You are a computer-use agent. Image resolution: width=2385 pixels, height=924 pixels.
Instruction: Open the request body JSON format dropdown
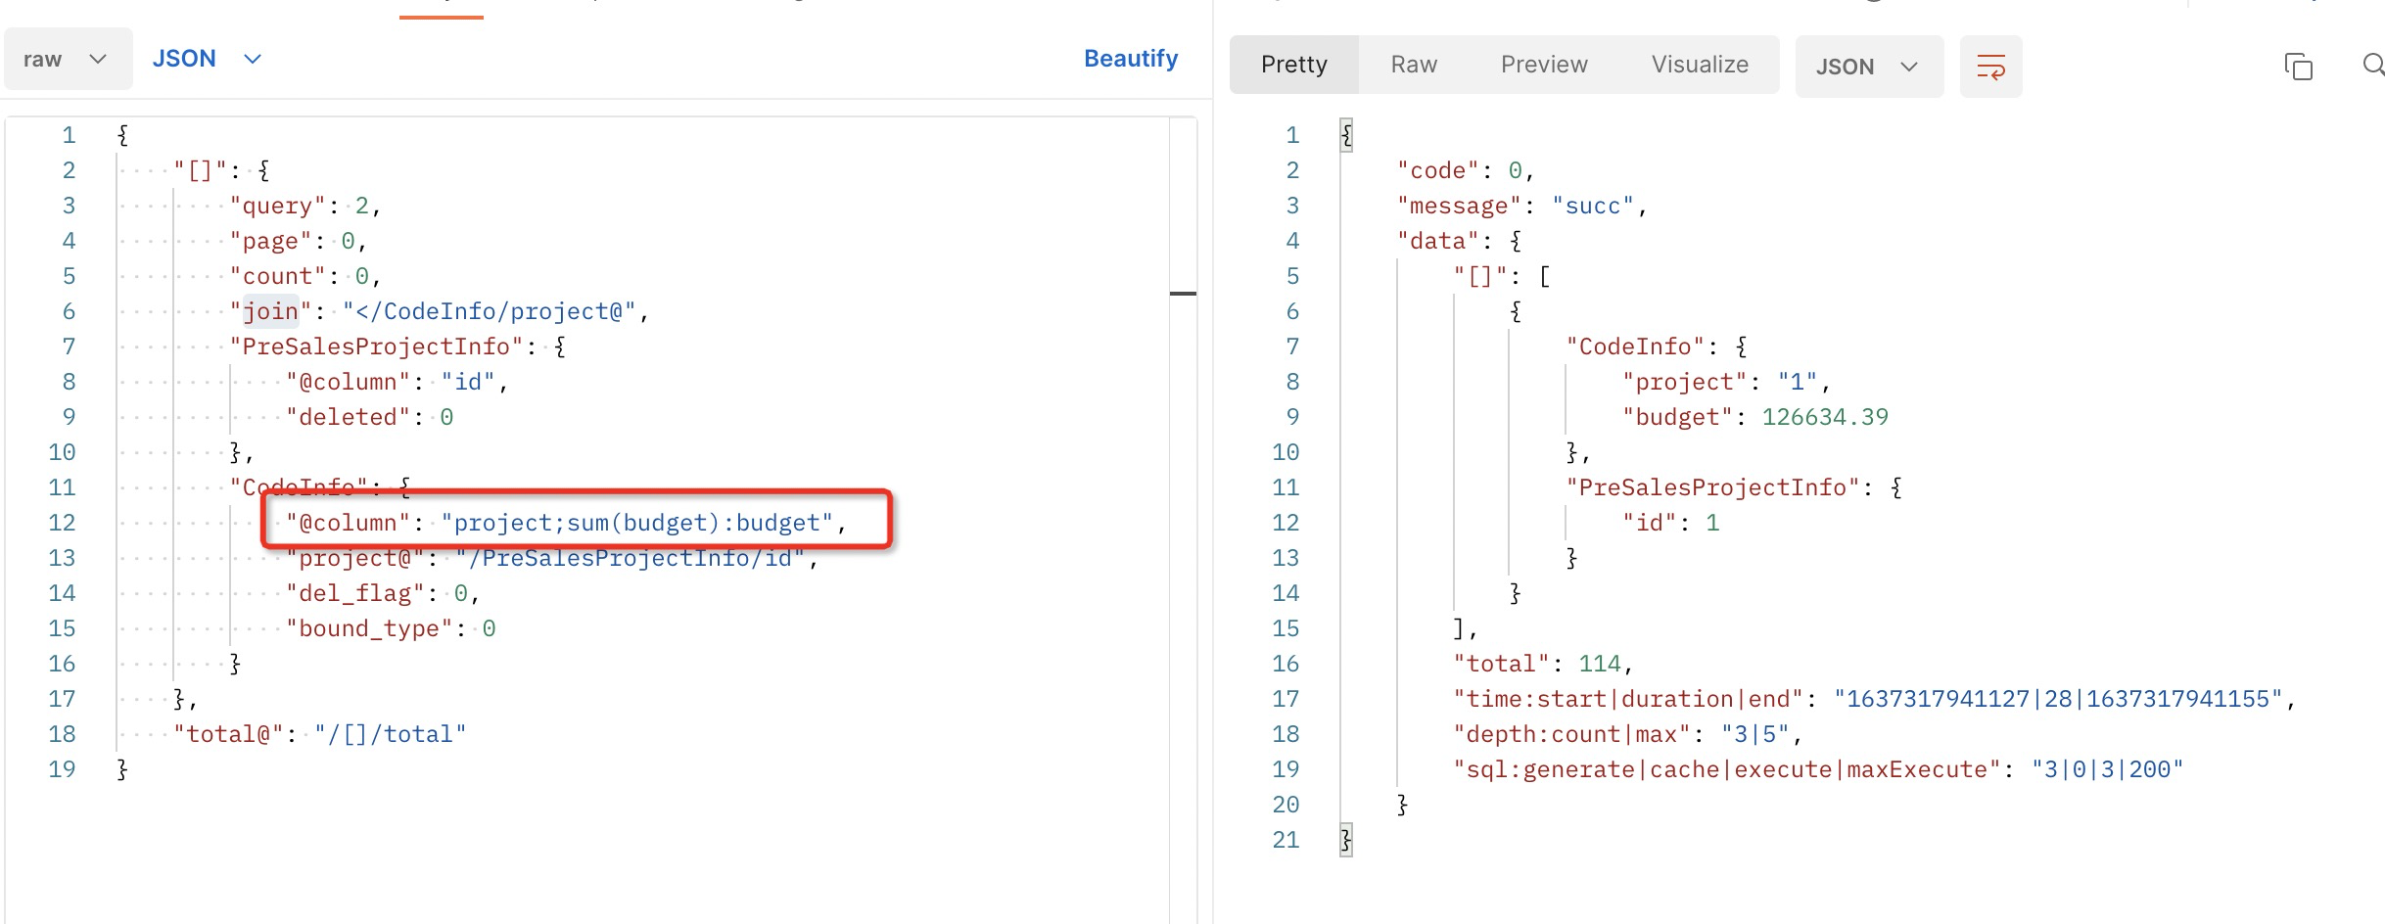207,59
